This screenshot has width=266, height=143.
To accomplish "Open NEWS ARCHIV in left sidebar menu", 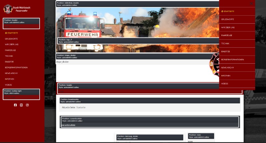I will point(11,73).
